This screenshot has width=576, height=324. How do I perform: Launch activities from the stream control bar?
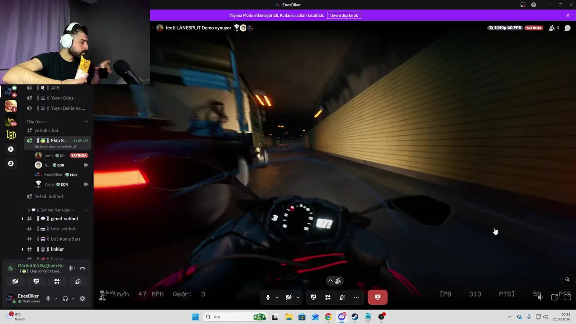pos(328,297)
